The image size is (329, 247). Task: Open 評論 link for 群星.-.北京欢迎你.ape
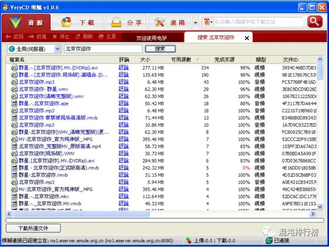tap(124, 103)
